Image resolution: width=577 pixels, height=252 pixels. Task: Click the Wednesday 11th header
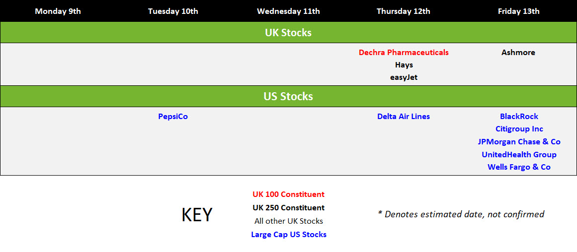[x=288, y=11]
